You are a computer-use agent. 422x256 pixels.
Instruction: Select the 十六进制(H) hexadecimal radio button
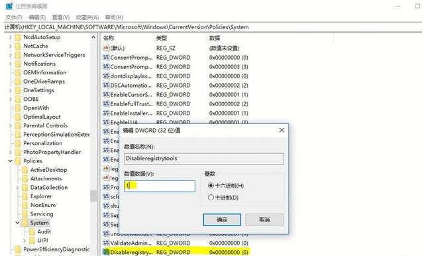click(211, 186)
